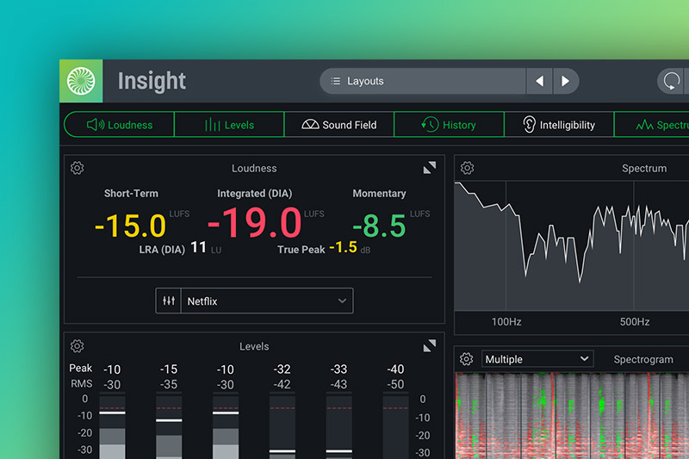
Task: Expand the Levels panel with corner arrows
Action: coord(429,345)
